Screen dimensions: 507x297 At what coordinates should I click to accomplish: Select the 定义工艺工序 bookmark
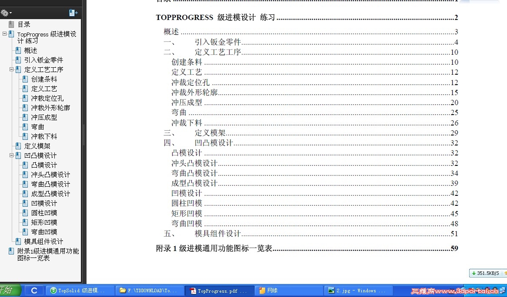pyautogui.click(x=43, y=70)
